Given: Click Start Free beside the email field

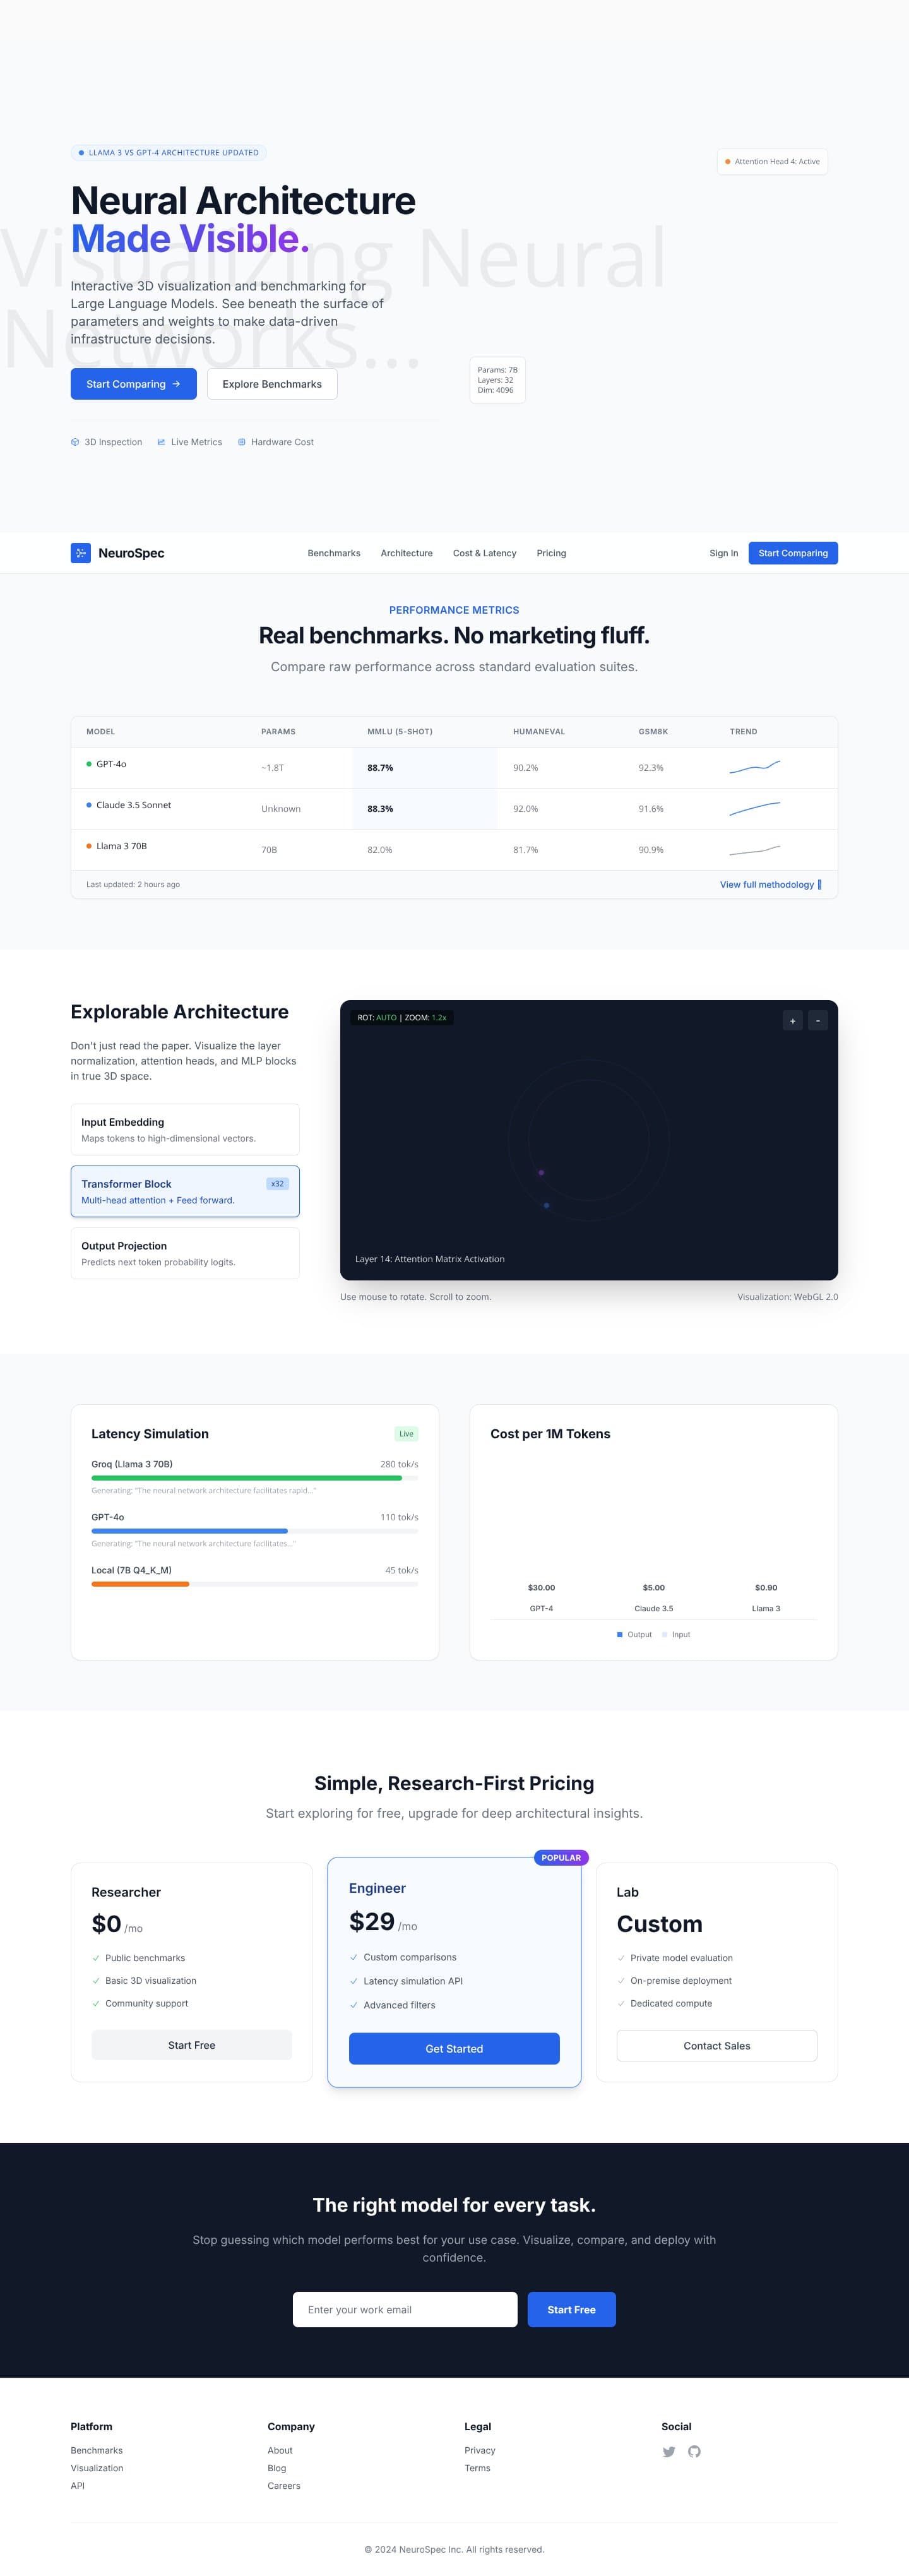Looking at the screenshot, I should coord(572,2309).
